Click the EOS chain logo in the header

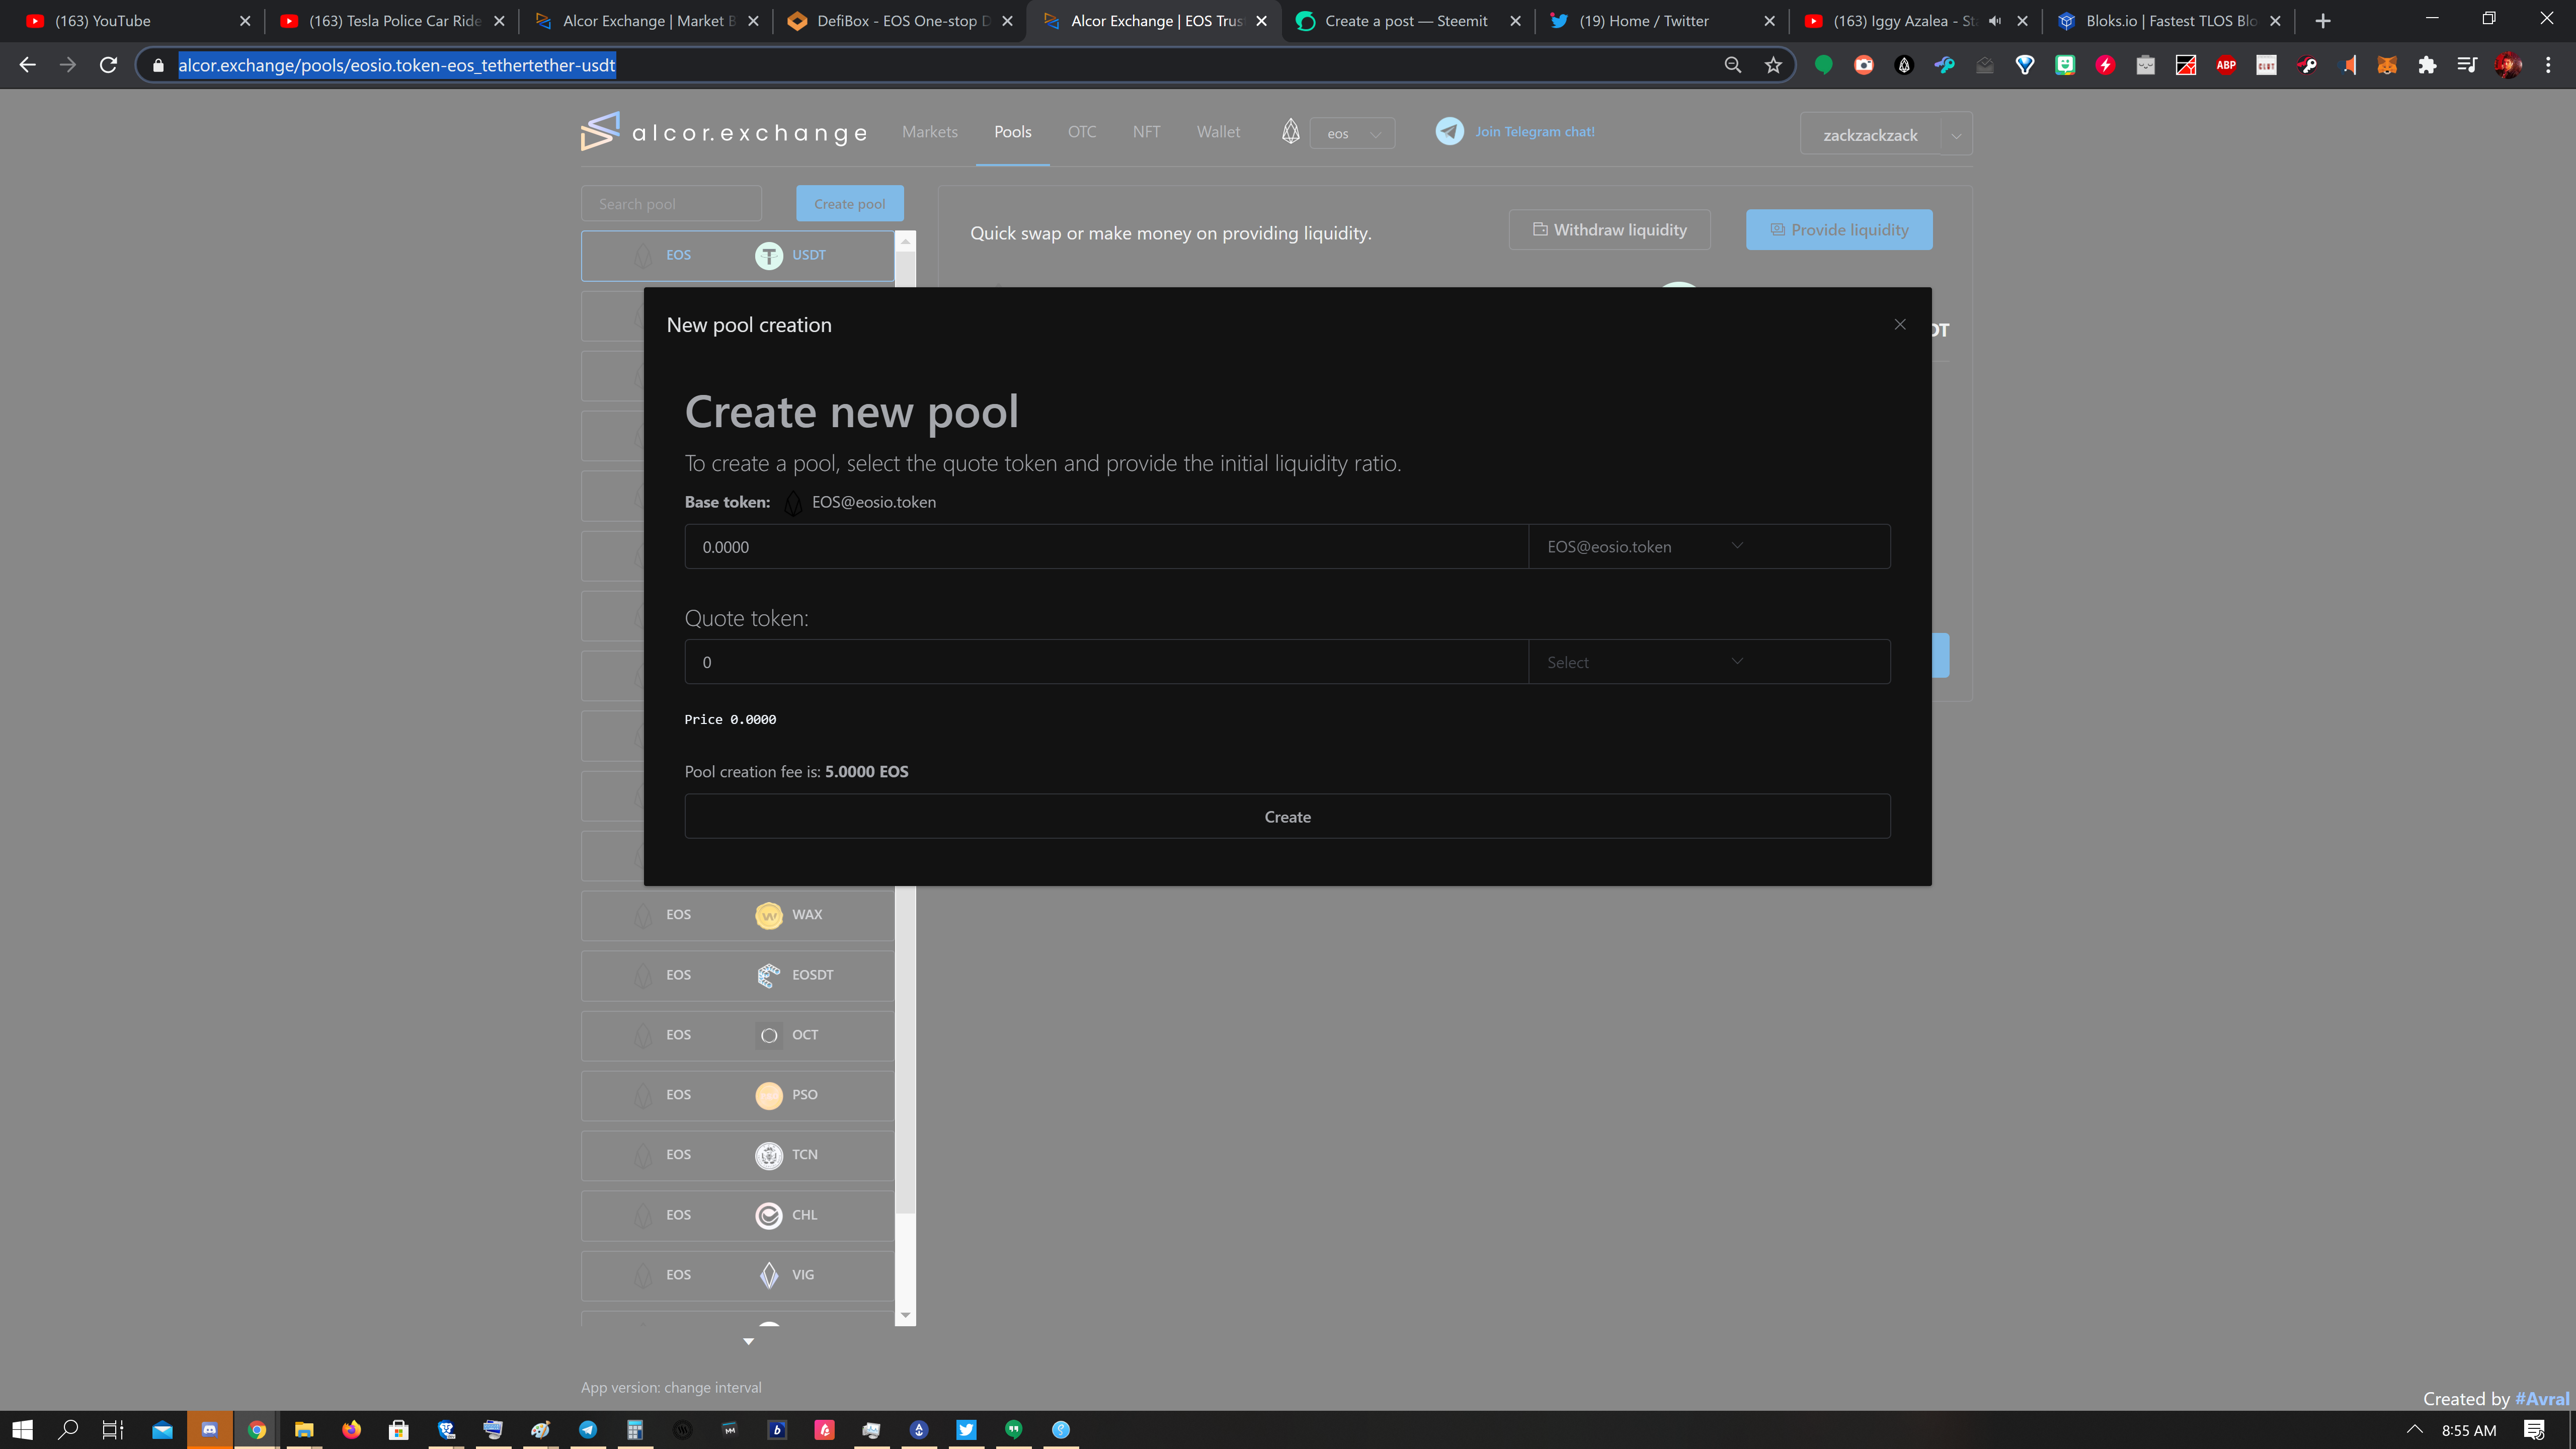click(x=1291, y=132)
